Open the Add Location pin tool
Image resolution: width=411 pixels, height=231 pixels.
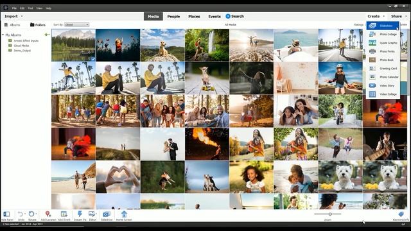[48, 214]
